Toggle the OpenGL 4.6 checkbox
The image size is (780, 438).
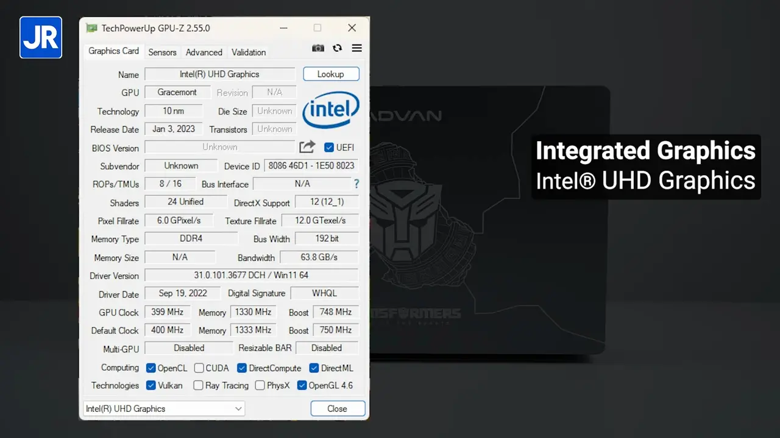pos(302,385)
